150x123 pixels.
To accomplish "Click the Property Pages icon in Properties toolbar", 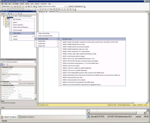I will coord(7,64).
